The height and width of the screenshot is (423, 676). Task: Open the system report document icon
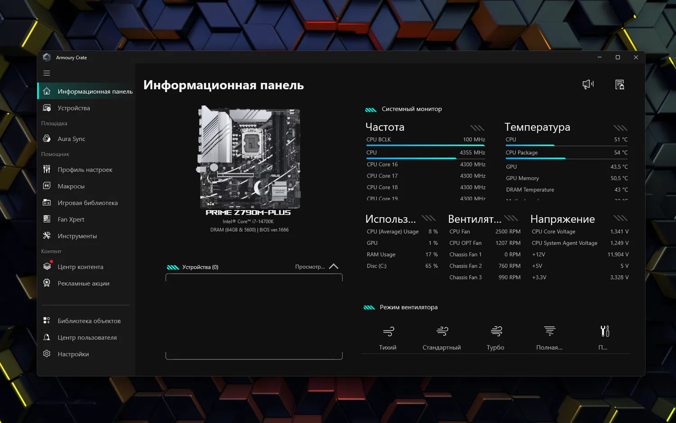tap(620, 85)
